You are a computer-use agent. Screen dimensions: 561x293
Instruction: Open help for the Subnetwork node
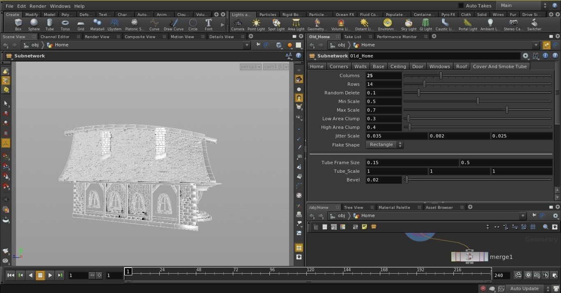pyautogui.click(x=555, y=56)
